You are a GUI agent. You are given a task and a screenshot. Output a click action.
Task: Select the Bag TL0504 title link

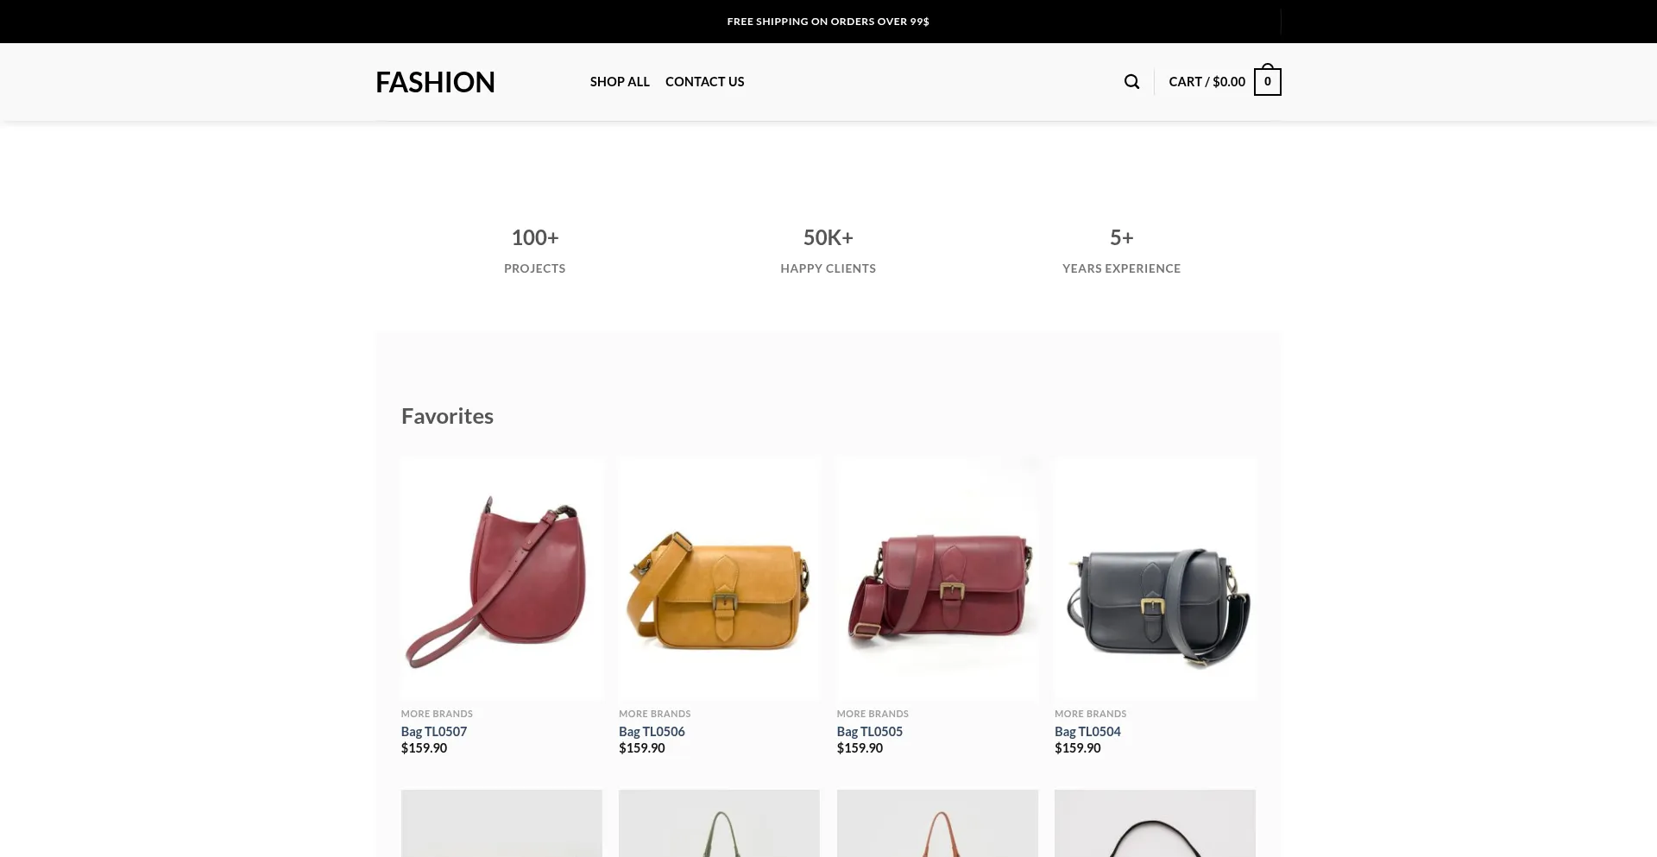[1087, 731]
